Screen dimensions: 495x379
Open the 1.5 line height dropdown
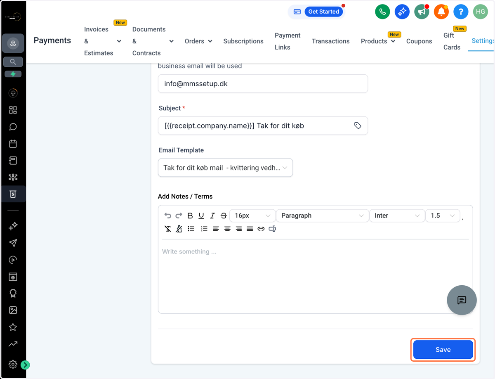[443, 216]
